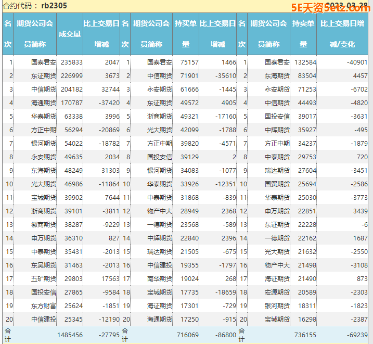Viewport: 373px width, 344px height.
Task: Click the 持买单量 column header
Action: [x=186, y=34]
